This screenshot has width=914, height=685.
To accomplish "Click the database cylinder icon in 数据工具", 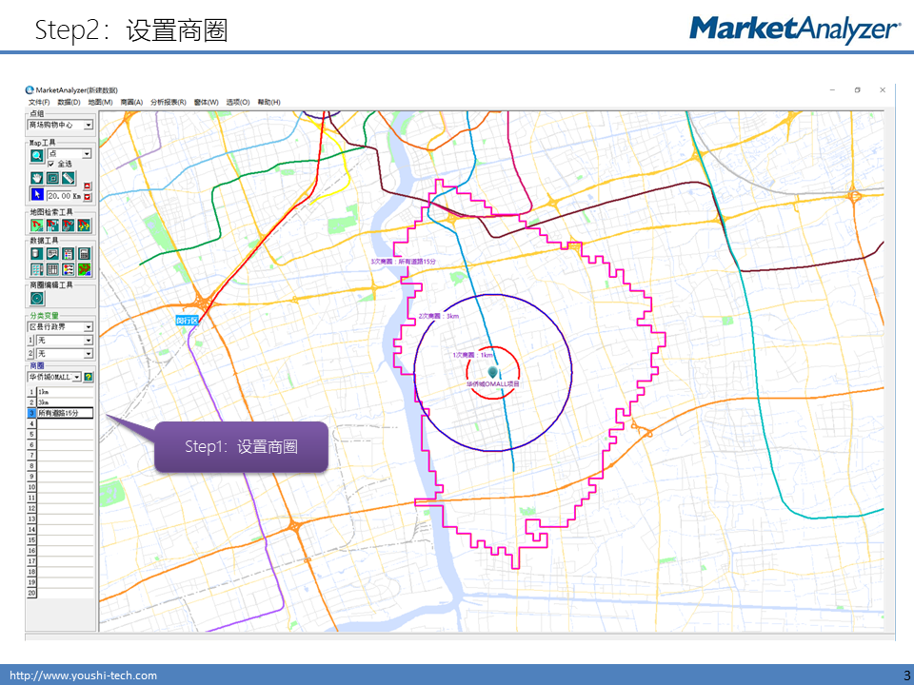I will click(37, 253).
